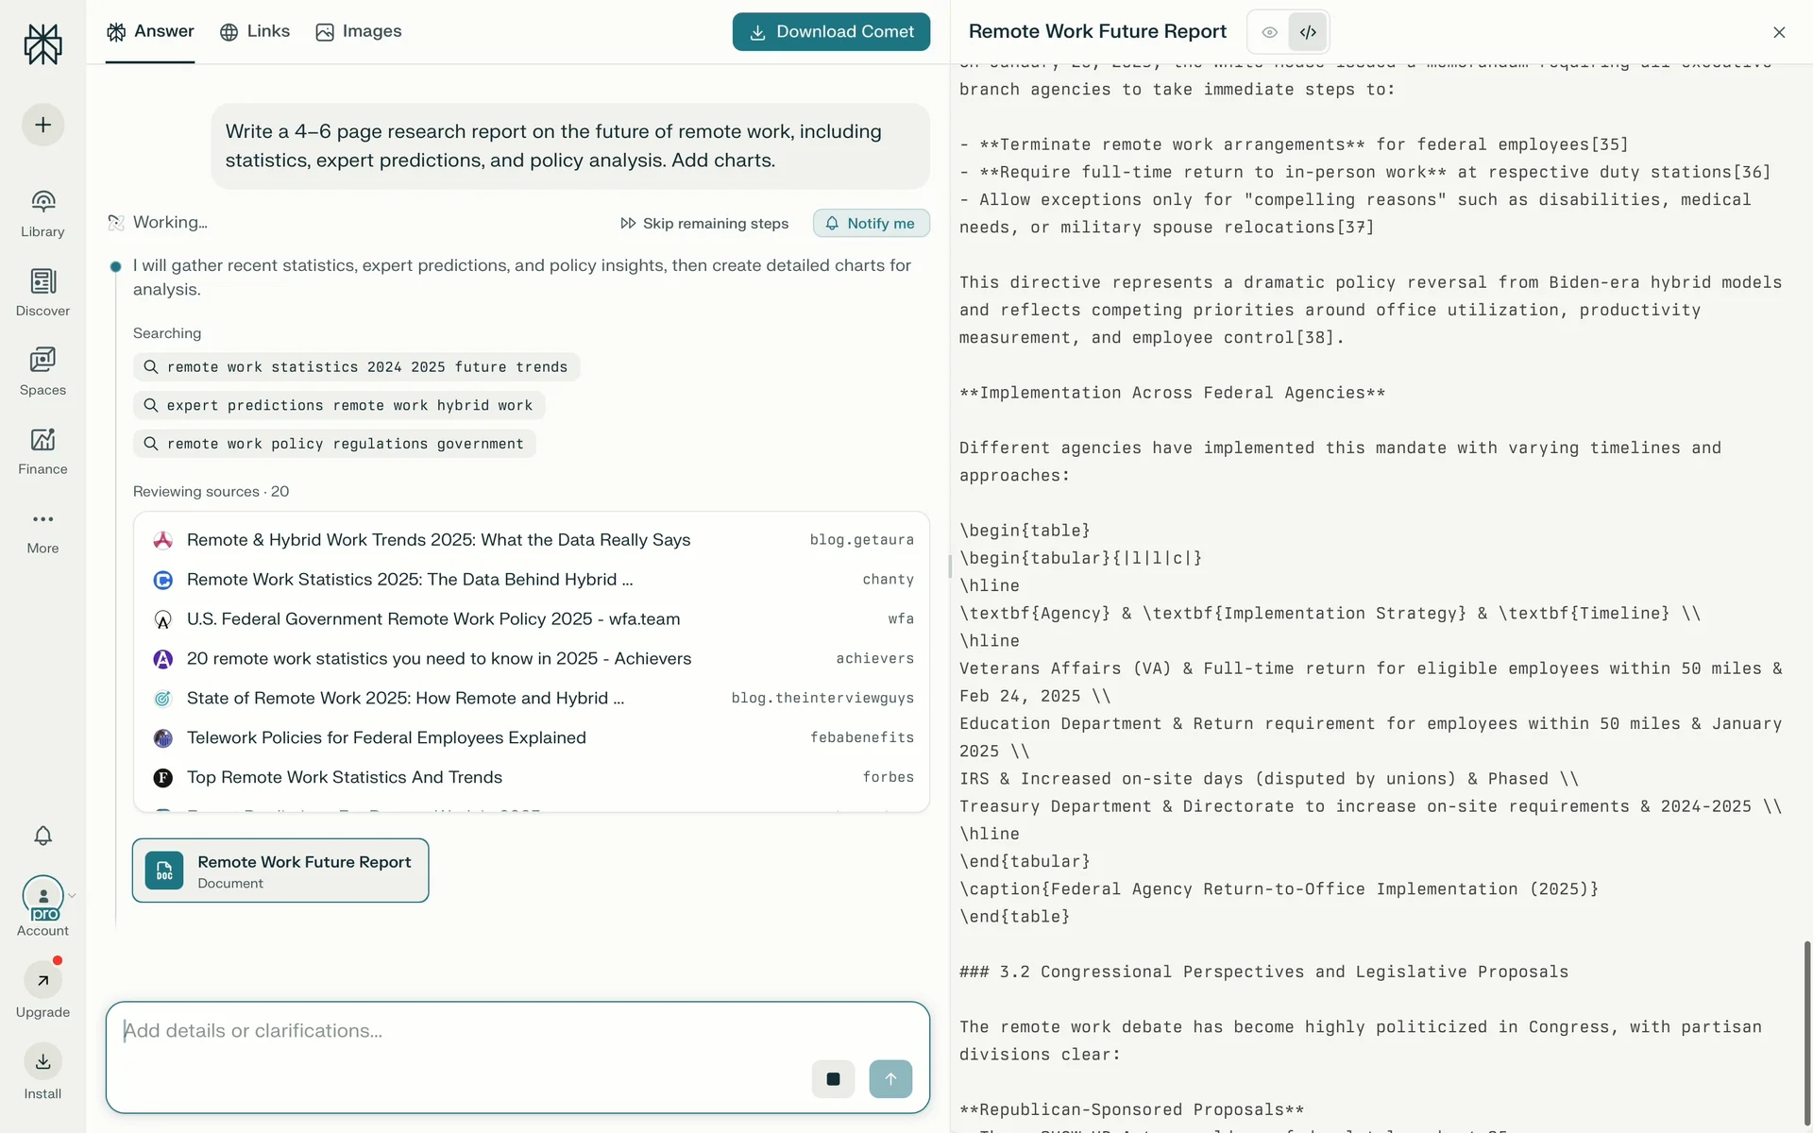Image resolution: width=1813 pixels, height=1133 pixels.
Task: Switch to the Images tab
Action: tap(359, 32)
